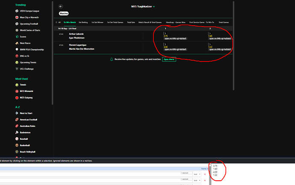Open First Service Game tab
The width and height of the screenshot is (295, 185).
201,22
